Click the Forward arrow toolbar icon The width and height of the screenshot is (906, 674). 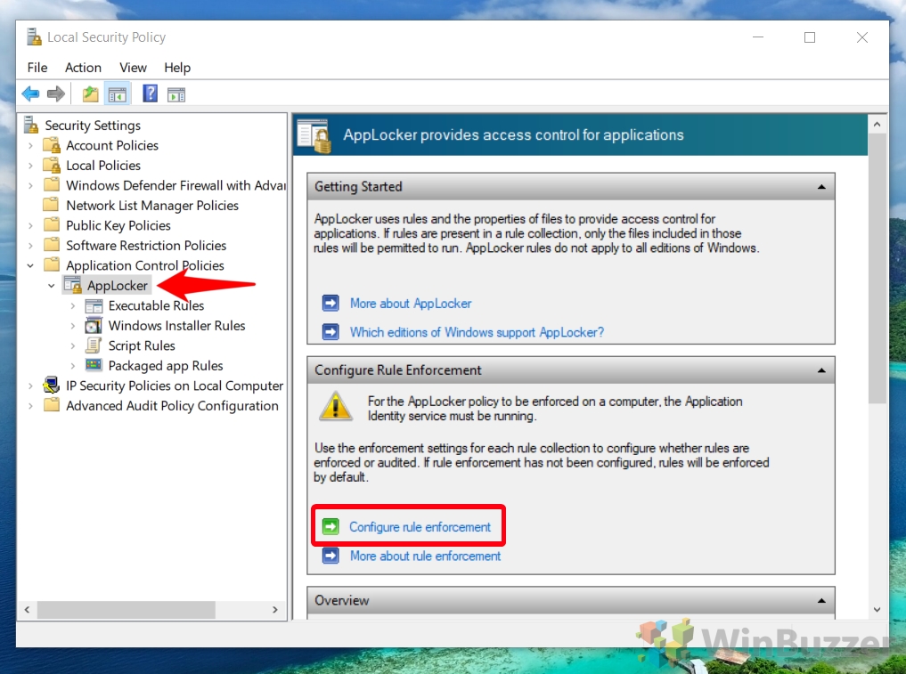click(x=56, y=93)
